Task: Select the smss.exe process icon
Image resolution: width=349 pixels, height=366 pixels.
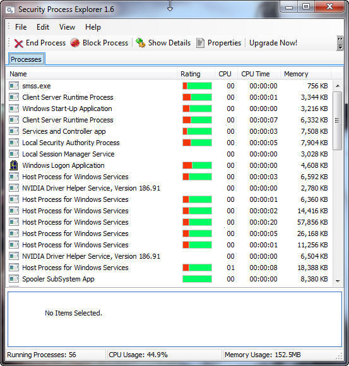Action: (14, 86)
